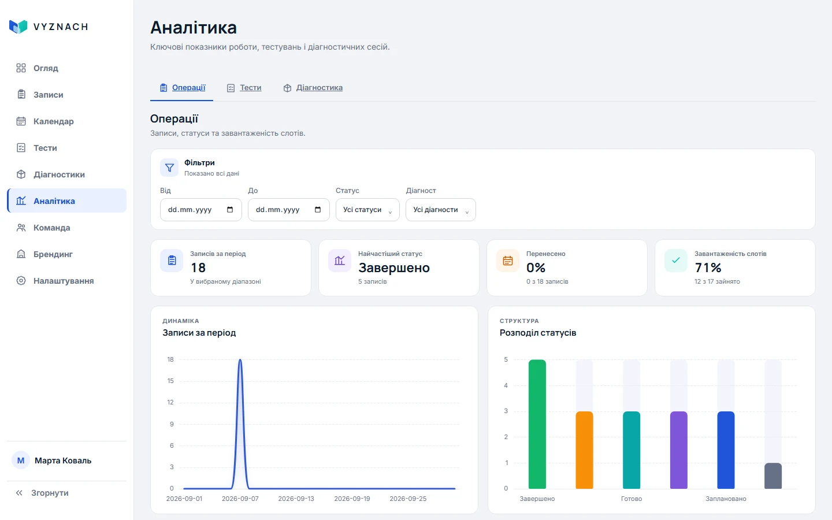832x520 pixels.
Task: Open Команда page from the sidebar
Action: pyautogui.click(x=67, y=228)
